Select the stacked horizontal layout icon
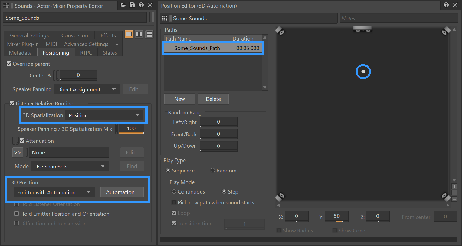The width and height of the screenshot is (462, 246). (x=149, y=34)
